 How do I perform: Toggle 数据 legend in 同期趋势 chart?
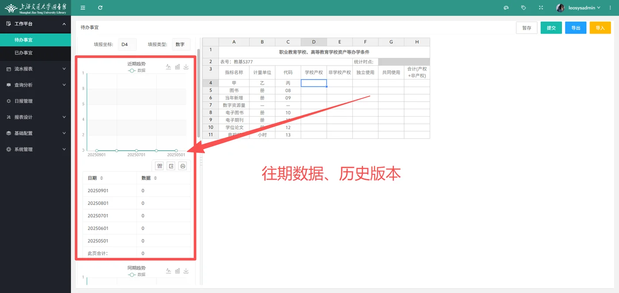coord(136,274)
